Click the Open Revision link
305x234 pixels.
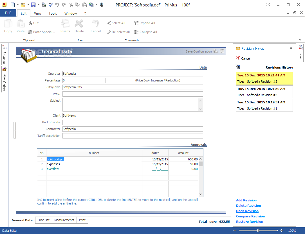[x=247, y=211]
